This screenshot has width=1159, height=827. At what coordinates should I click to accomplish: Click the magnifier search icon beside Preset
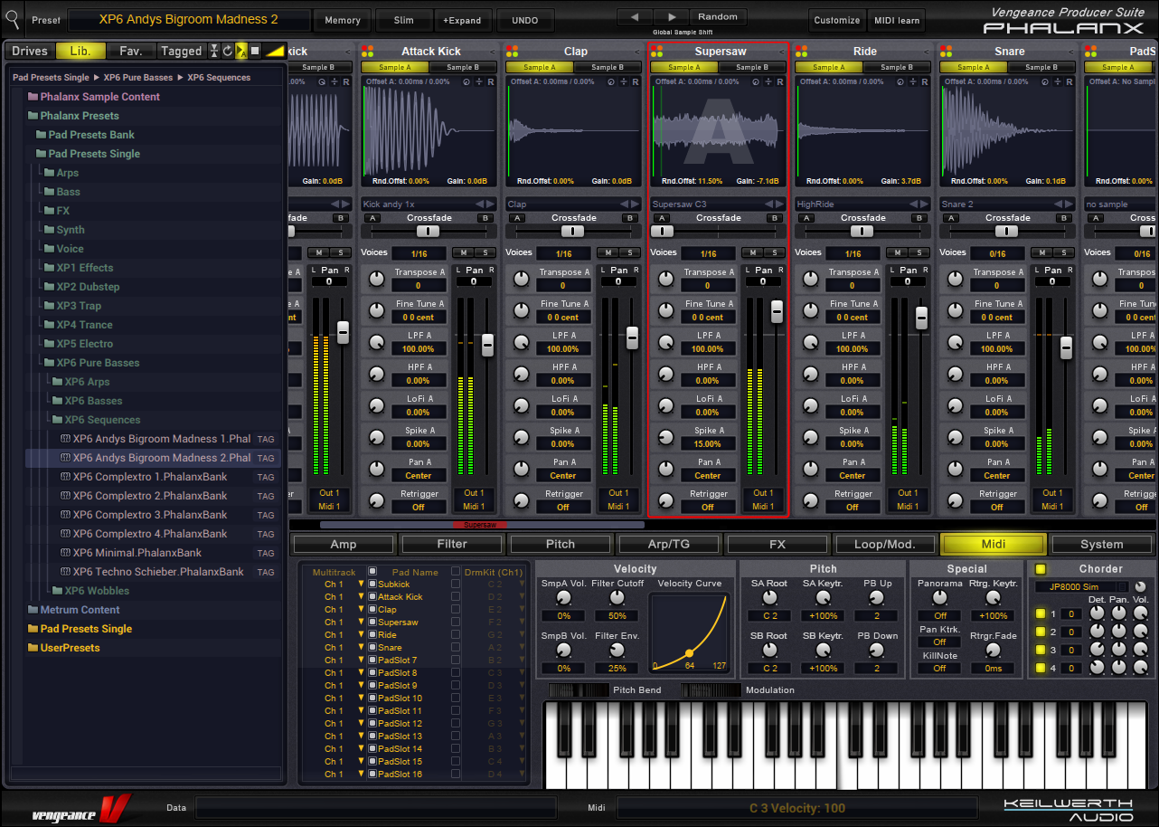12,18
